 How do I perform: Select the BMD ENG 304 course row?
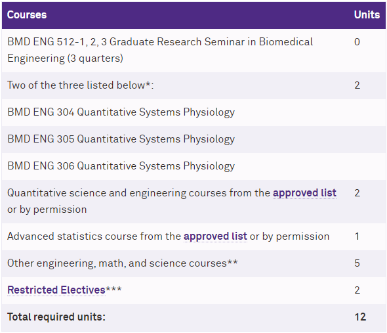point(193,112)
